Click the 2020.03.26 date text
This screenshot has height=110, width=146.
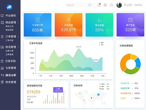31,97
